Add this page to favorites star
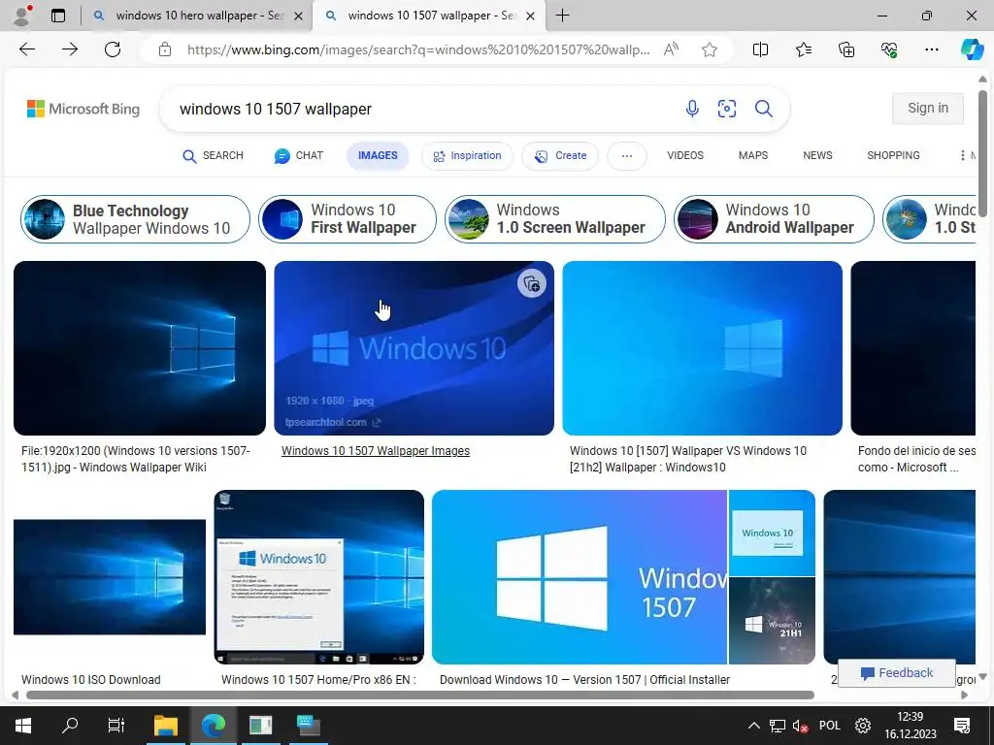The width and height of the screenshot is (994, 745). coord(710,49)
